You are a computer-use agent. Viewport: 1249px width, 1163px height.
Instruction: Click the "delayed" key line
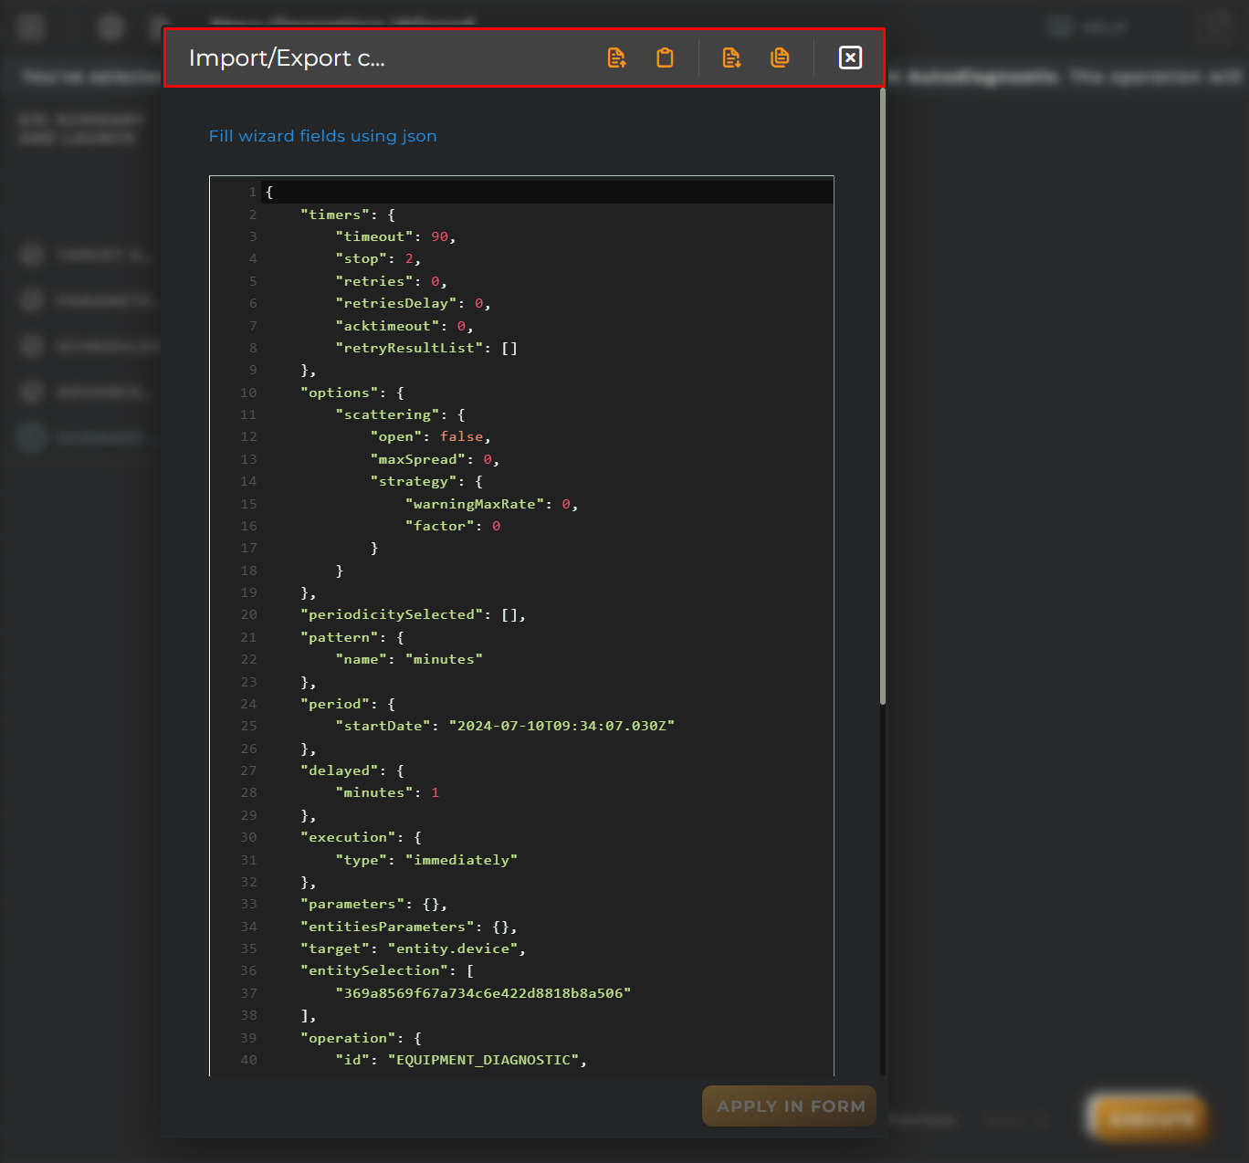[352, 770]
